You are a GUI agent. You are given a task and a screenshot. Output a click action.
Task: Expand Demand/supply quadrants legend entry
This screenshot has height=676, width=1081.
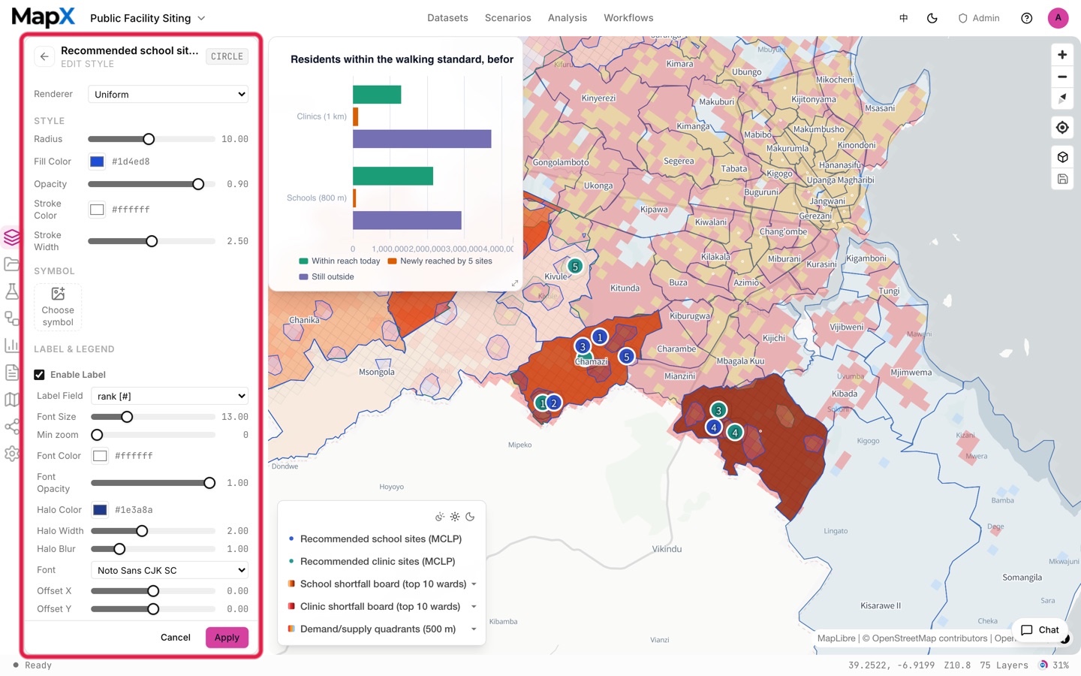pos(474,629)
